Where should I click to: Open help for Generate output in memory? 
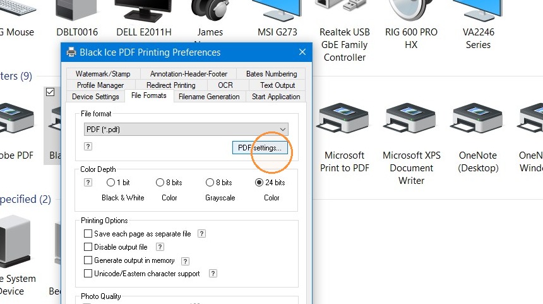coord(185,261)
